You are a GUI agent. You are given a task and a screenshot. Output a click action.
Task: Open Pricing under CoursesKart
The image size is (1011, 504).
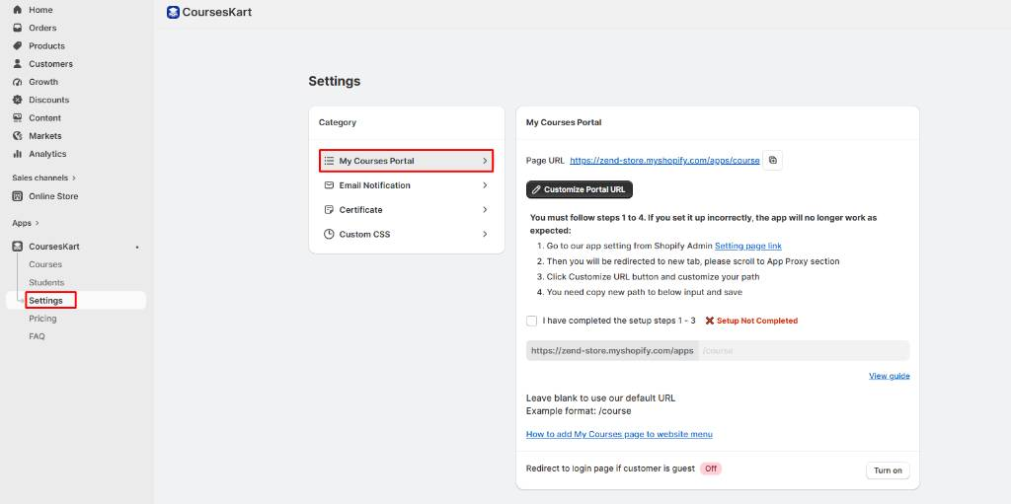[42, 319]
